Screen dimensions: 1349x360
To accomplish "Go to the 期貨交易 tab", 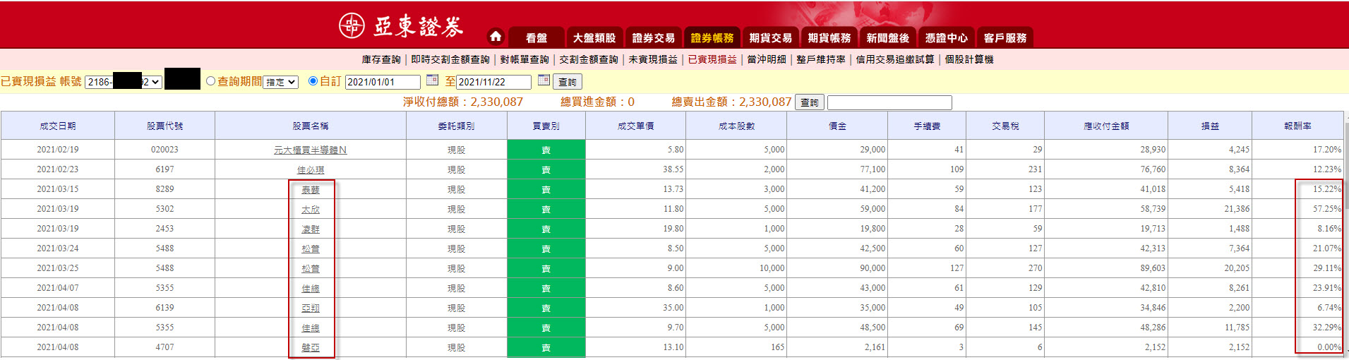I will [770, 37].
